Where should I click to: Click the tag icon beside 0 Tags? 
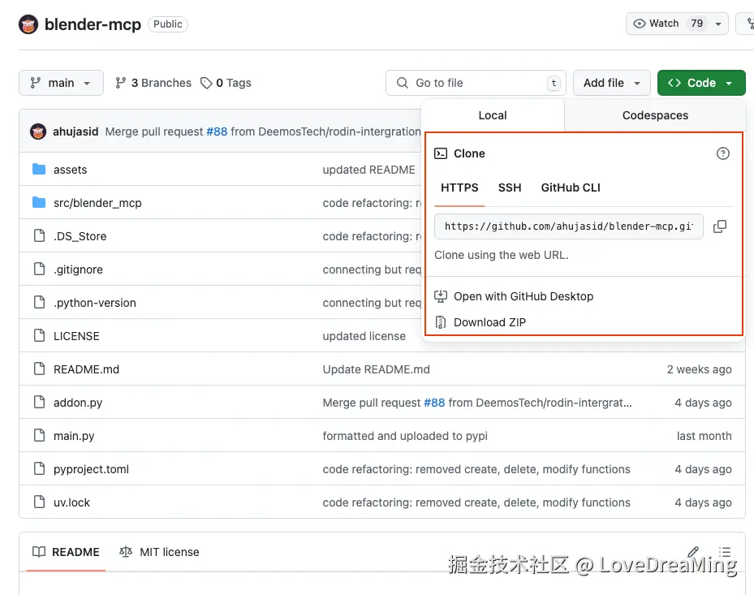pos(206,84)
